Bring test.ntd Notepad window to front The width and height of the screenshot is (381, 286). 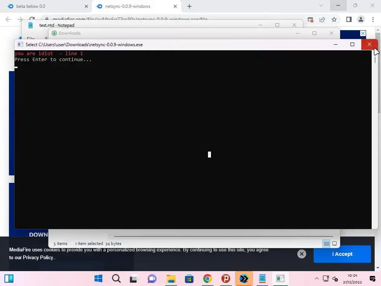click(57, 25)
